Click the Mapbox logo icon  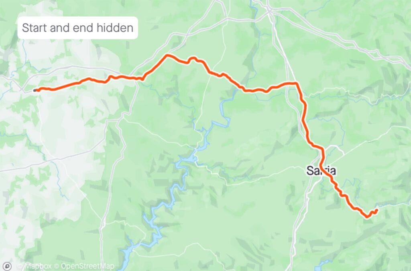[x=8, y=266]
